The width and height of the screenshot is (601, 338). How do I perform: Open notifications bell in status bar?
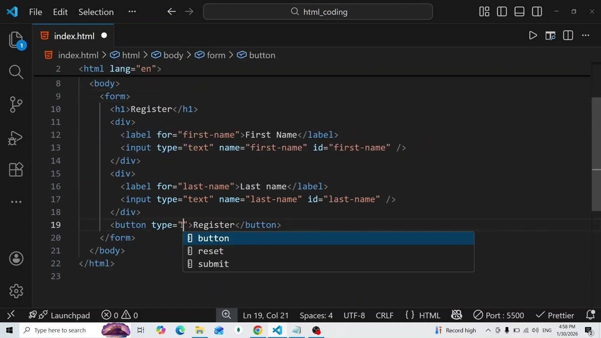point(591,315)
